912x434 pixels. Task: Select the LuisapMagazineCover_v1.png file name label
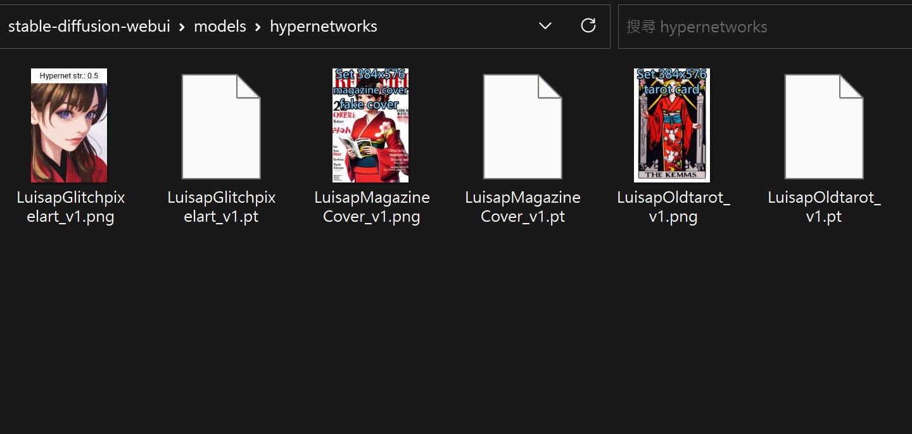[372, 207]
